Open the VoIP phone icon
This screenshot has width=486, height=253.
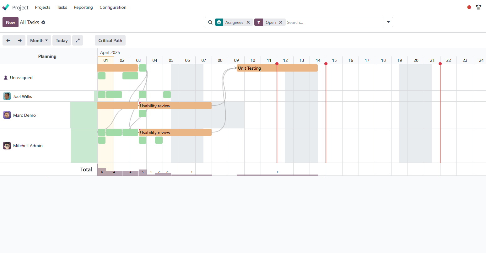478,7
